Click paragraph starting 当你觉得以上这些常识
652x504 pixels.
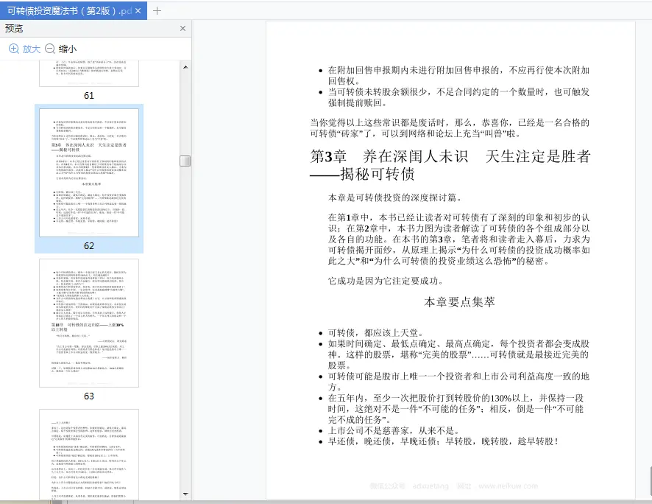tap(450, 128)
